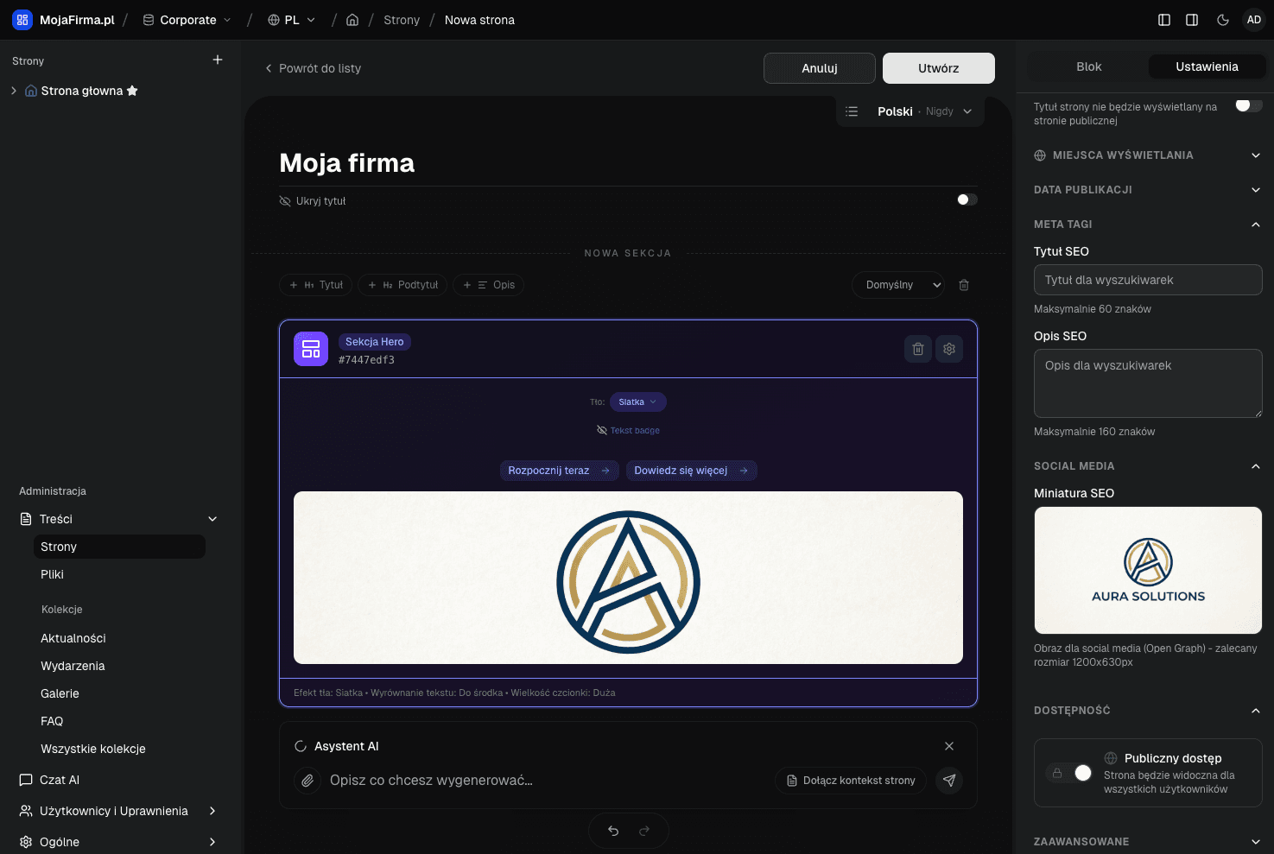The height and width of the screenshot is (854, 1274).
Task: Click the Ogólne gear icon
Action: (26, 842)
